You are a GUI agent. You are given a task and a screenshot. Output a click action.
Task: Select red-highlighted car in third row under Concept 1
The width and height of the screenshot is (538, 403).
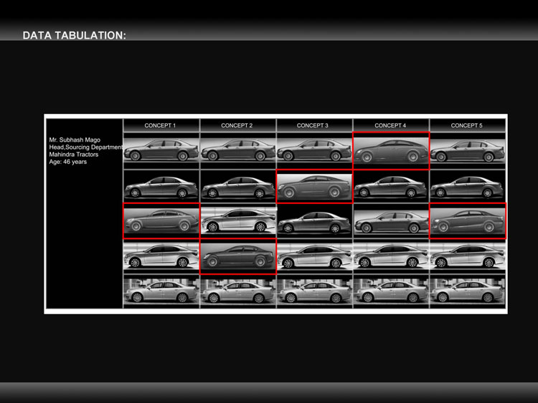coord(161,220)
